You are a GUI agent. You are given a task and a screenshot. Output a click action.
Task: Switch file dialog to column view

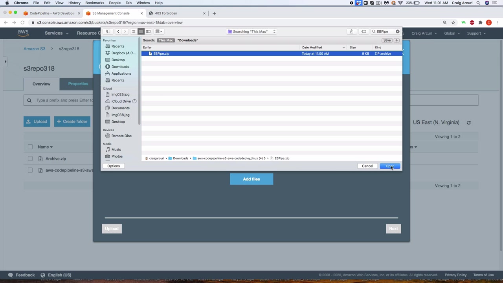pos(148,31)
